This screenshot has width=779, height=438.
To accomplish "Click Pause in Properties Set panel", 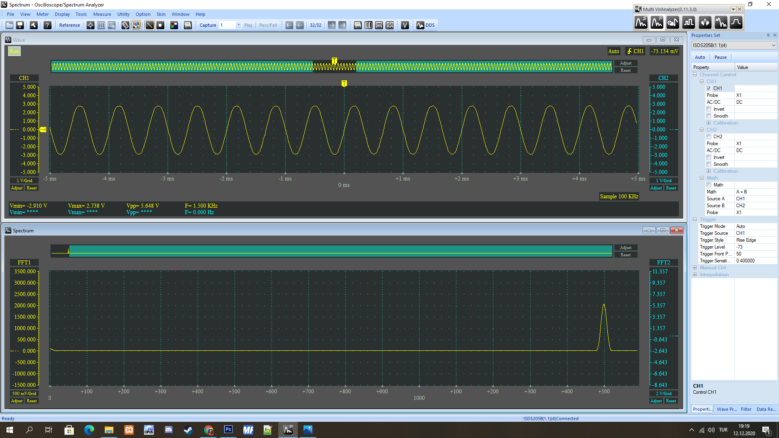I will click(x=721, y=57).
